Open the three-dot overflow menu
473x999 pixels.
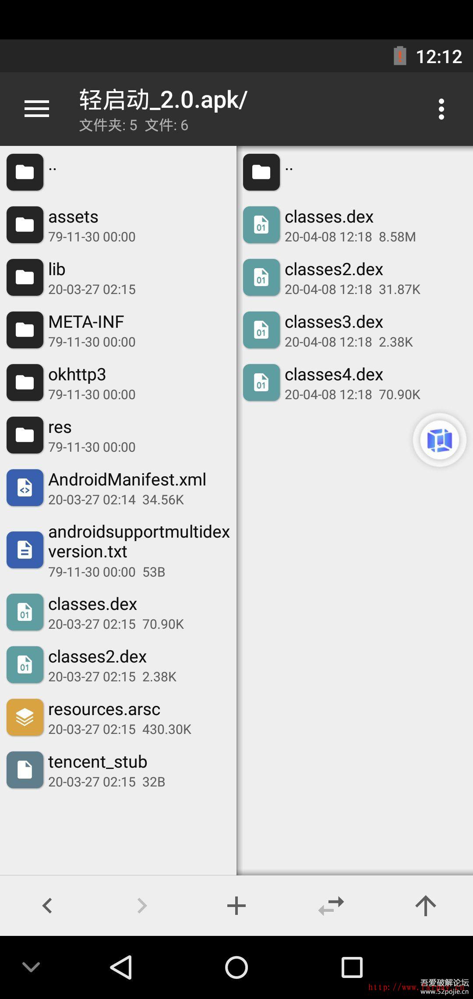tap(441, 109)
